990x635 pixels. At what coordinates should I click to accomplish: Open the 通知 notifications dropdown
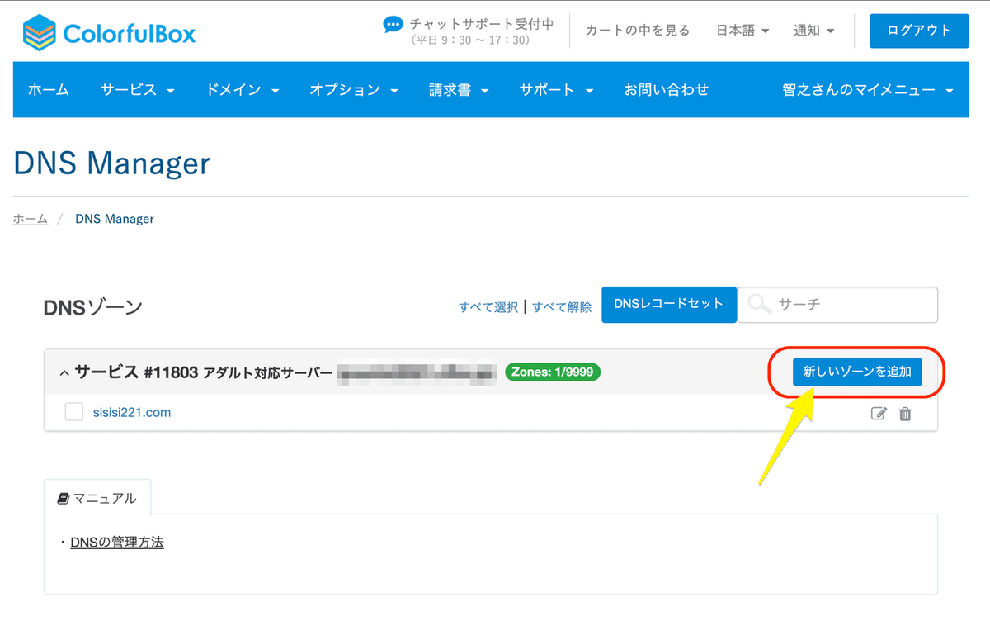[x=813, y=30]
